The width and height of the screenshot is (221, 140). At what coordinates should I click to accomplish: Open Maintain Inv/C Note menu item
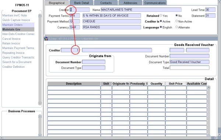(14, 15)
